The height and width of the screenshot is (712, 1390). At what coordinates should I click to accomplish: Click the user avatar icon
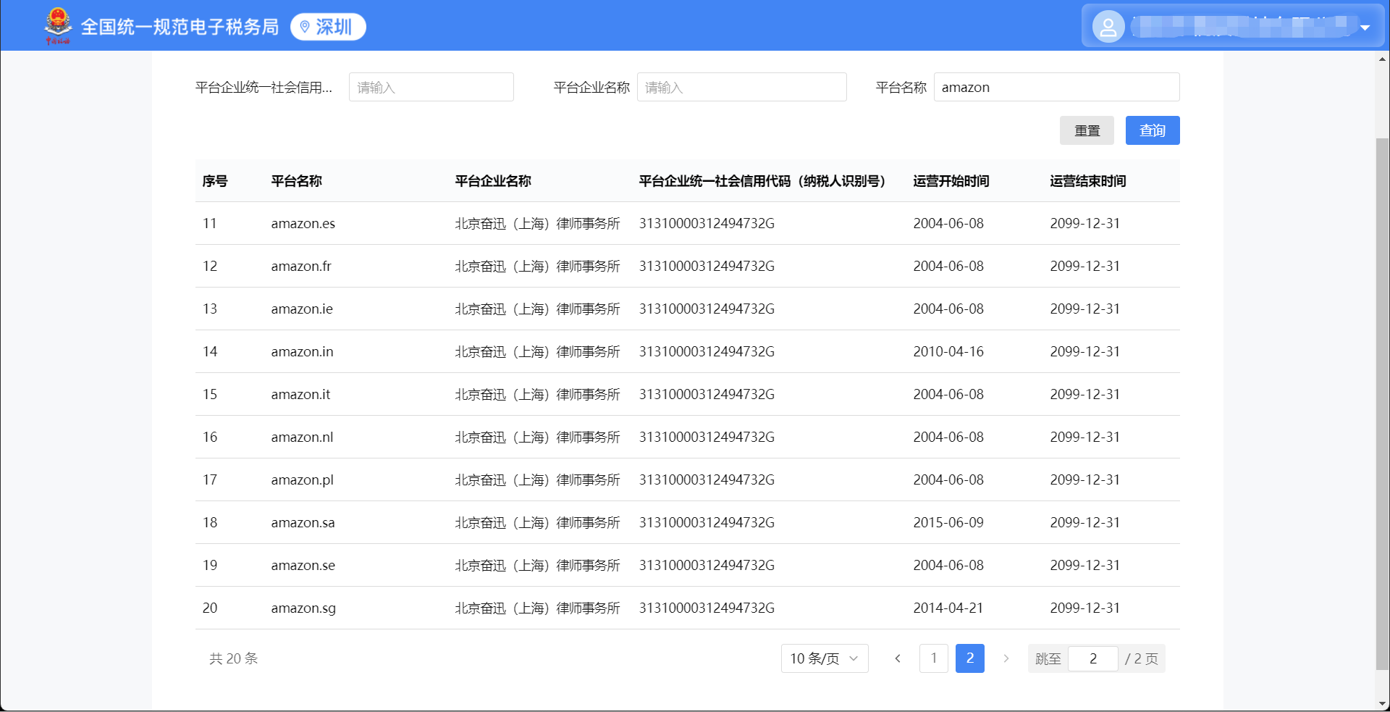pos(1108,27)
